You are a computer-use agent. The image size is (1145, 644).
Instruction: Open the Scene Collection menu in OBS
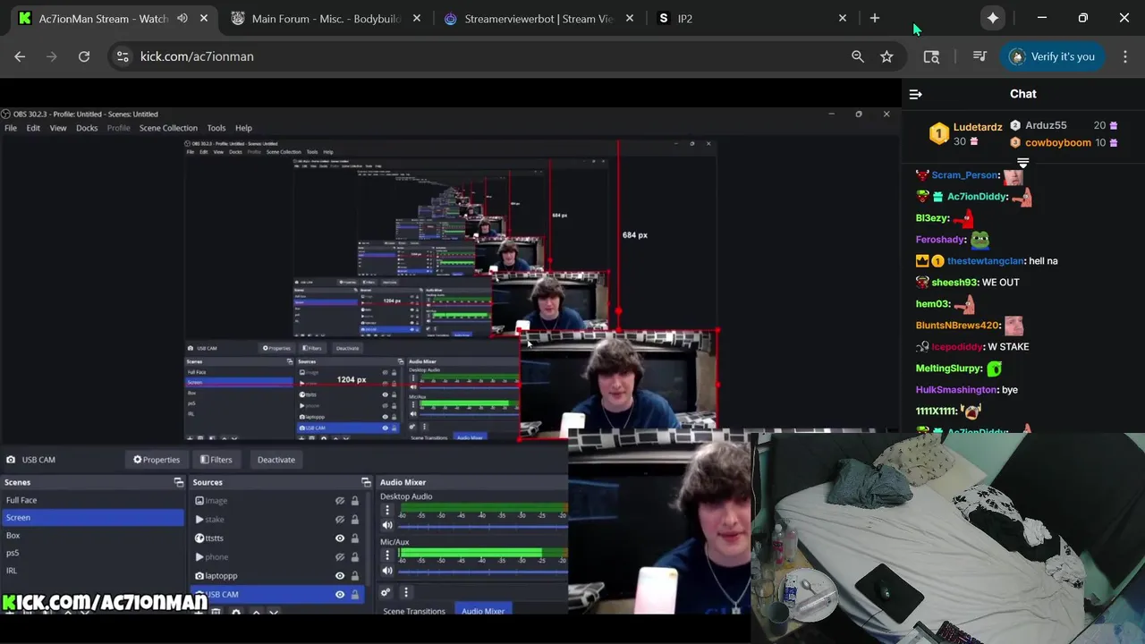168,128
